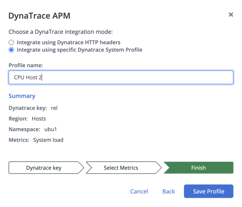Click the Dynatrace key value 'rel'

coord(54,108)
